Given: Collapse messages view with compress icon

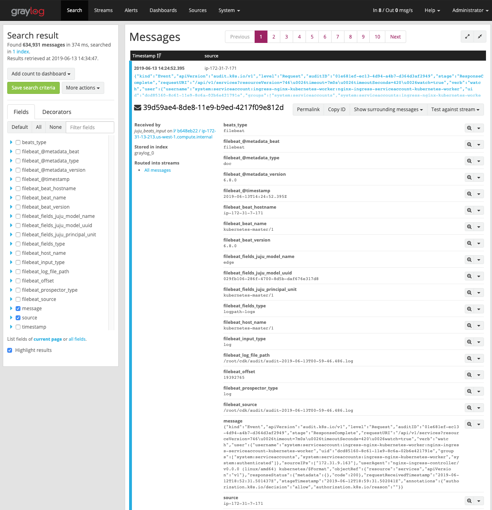Looking at the screenshot, I should pyautogui.click(x=480, y=37).
